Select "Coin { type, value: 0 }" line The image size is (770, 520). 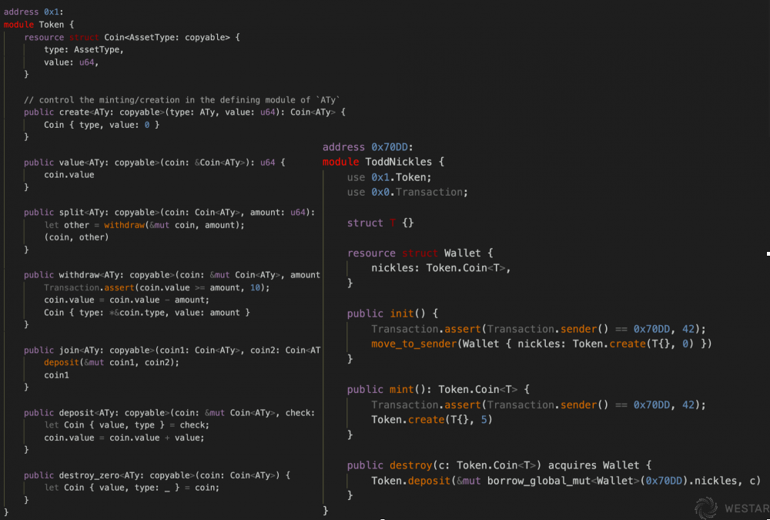point(102,125)
